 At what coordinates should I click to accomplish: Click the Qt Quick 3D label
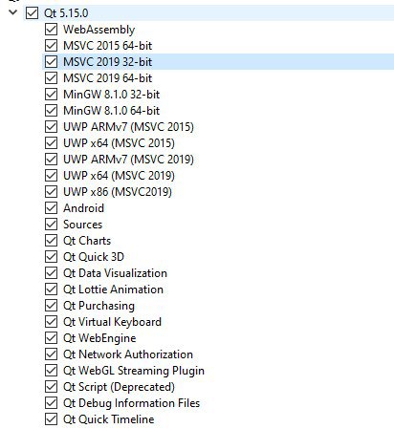[x=94, y=257]
